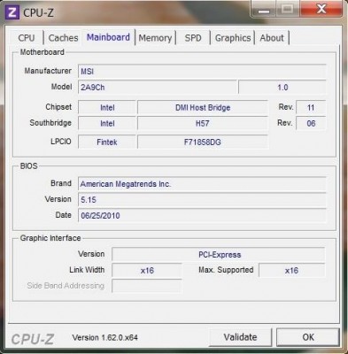Click the Chipset Rev. value 11
The image size is (348, 354).
pyautogui.click(x=311, y=107)
